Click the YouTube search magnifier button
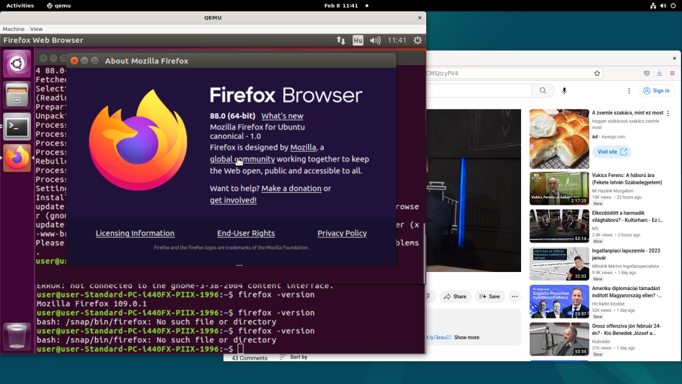This screenshot has height=384, width=682. [543, 91]
